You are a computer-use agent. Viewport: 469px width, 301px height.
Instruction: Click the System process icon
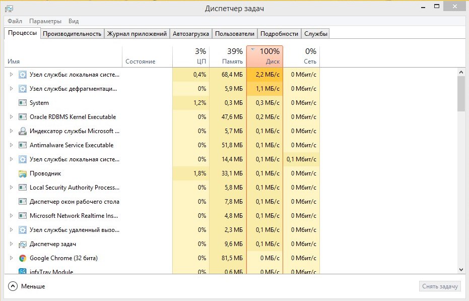23,103
